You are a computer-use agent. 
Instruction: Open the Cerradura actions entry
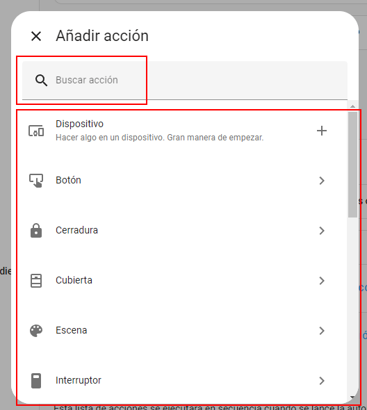182,230
